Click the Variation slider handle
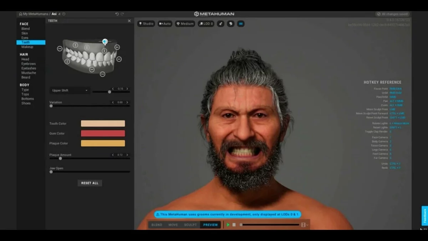Image resolution: width=428 pixels, height=241 pixels. 51,106
